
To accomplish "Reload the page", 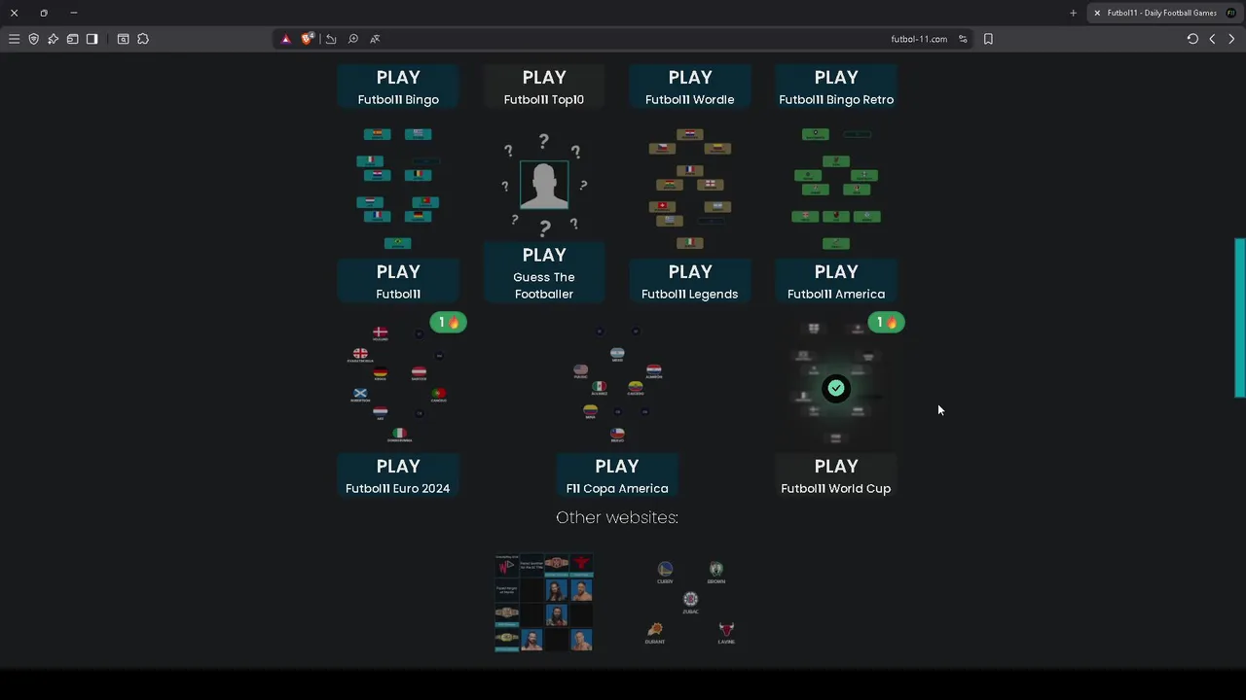I will click(1192, 39).
